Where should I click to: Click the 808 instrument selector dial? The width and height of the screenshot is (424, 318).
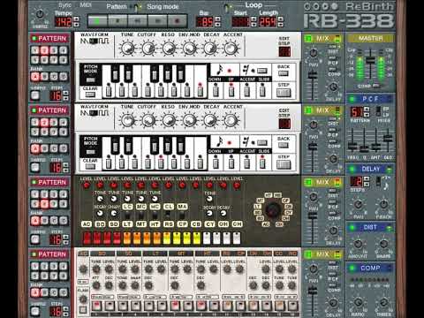(x=273, y=210)
